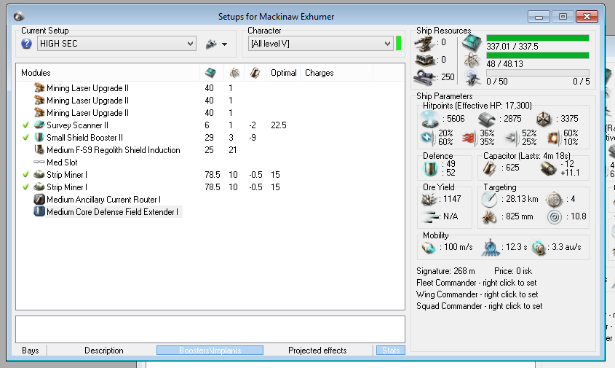The image size is (615, 368).
Task: Expand the arrow next to ship setup icon
Action: (x=224, y=44)
